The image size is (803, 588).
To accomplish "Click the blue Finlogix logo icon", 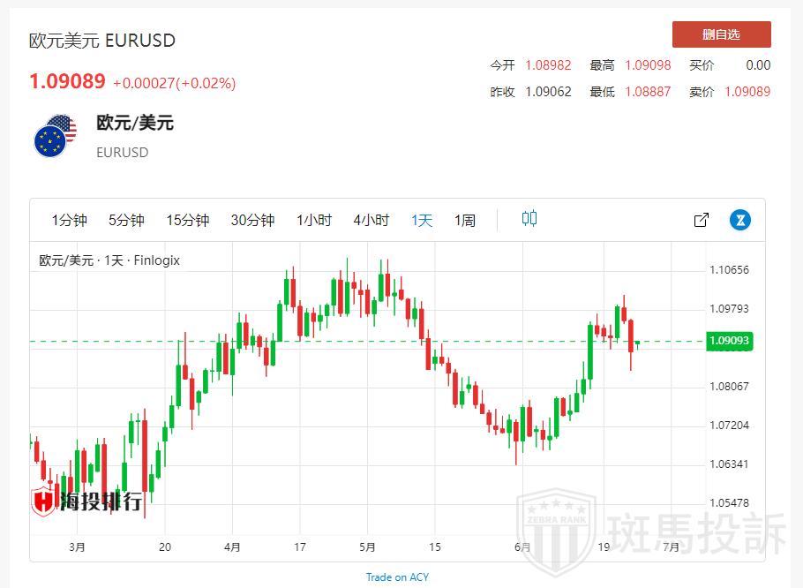I will click(739, 220).
